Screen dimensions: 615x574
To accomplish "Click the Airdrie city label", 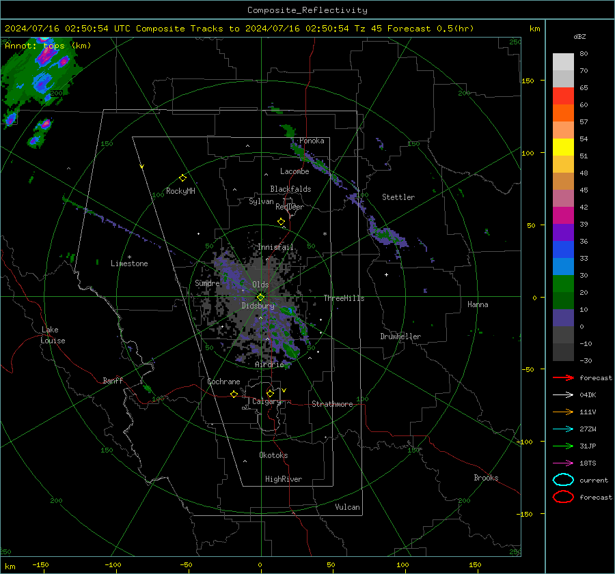I will (269, 364).
